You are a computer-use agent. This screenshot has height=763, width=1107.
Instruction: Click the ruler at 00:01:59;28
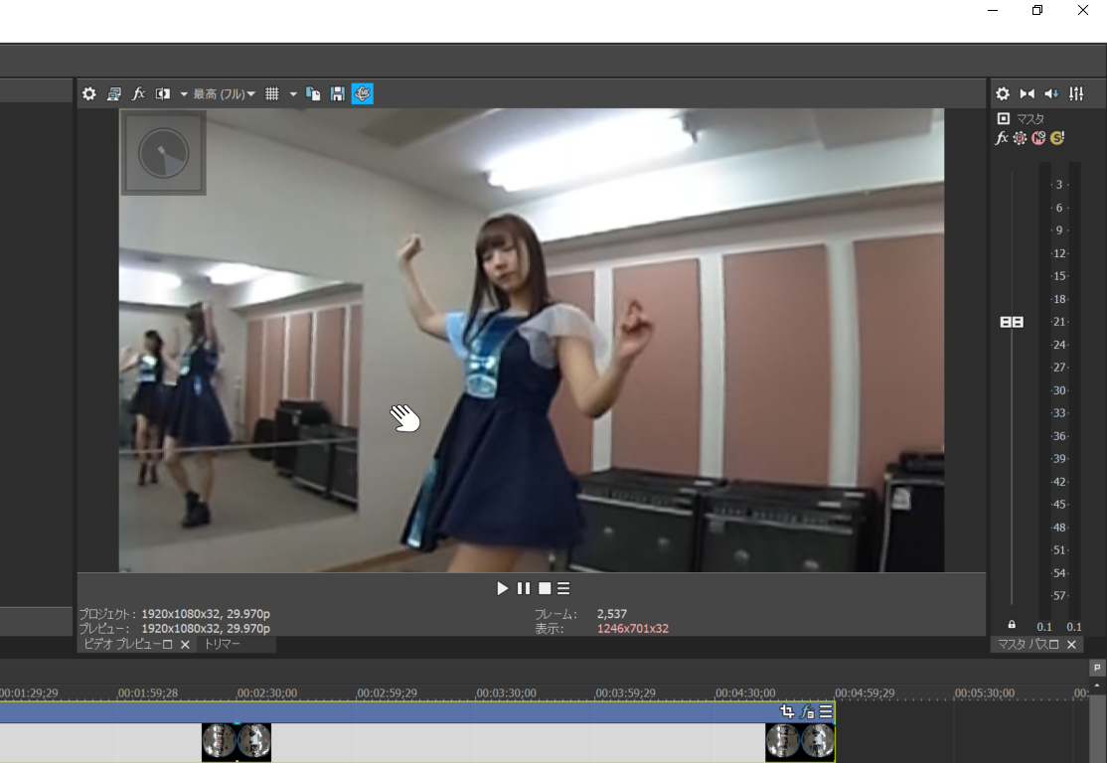148,693
